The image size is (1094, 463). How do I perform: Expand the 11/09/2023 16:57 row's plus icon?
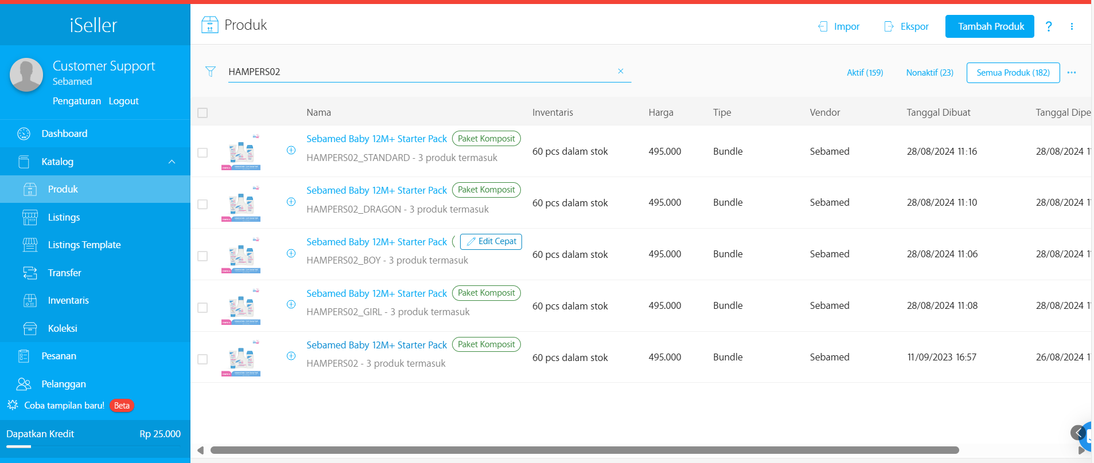(291, 356)
